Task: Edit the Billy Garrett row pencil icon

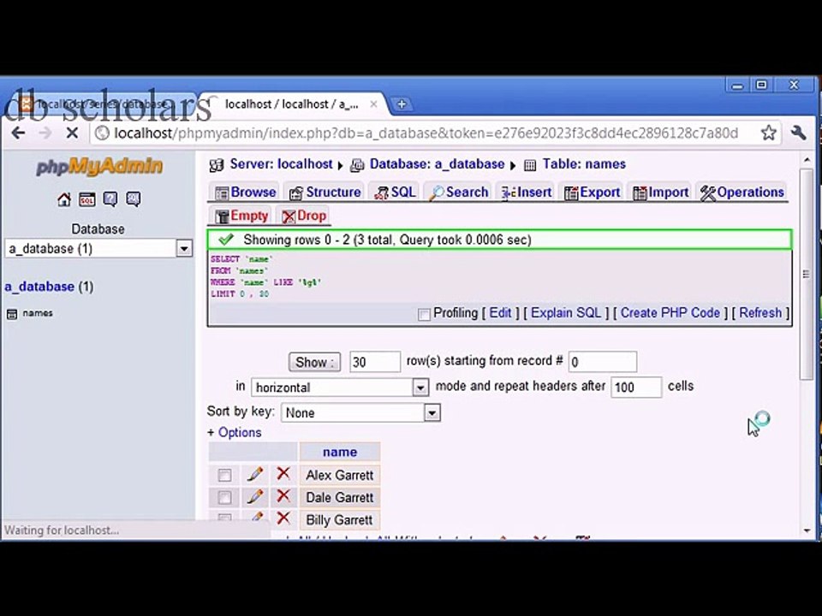Action: point(255,517)
